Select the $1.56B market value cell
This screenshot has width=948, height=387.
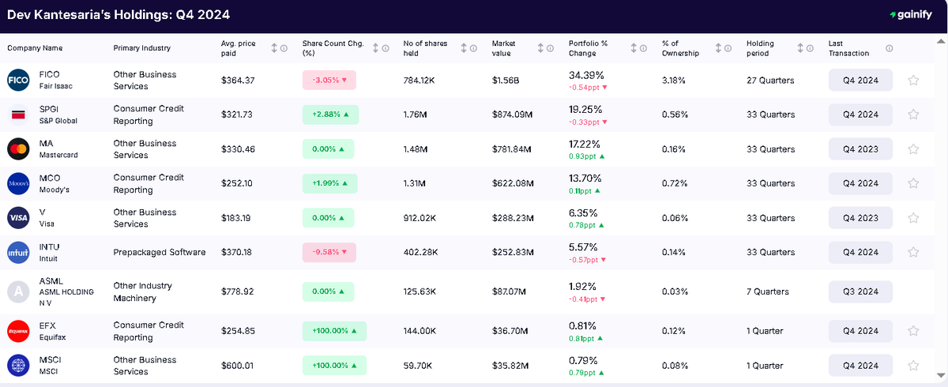pyautogui.click(x=506, y=81)
